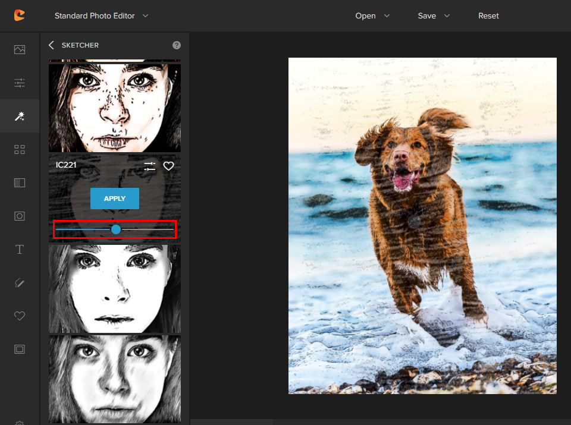This screenshot has height=425, width=571.
Task: Click the Colorcinch logo icon
Action: 19,15
